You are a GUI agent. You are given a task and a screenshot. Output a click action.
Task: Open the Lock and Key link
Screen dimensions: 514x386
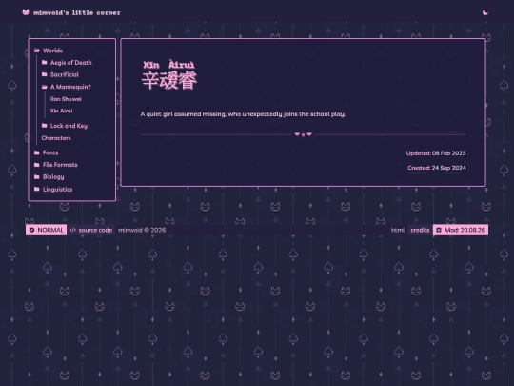pos(69,126)
